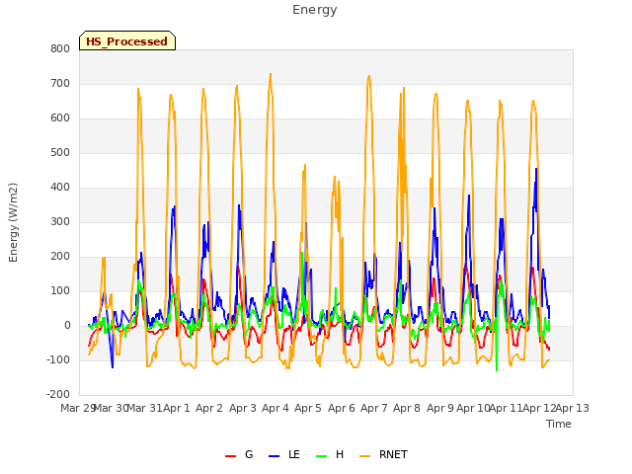Screen dimensions: 632x474
Task: Click the 800 y-axis tick value
Action: click(x=60, y=48)
